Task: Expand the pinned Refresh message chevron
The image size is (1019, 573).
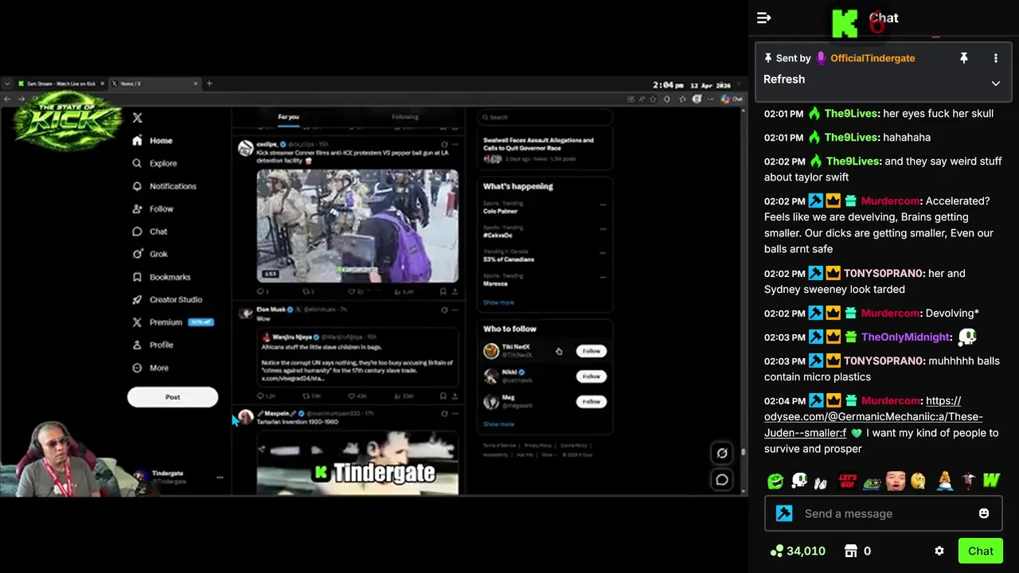Action: (995, 83)
